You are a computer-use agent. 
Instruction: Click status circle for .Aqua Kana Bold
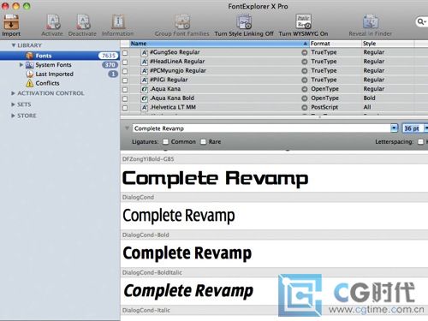(x=305, y=98)
